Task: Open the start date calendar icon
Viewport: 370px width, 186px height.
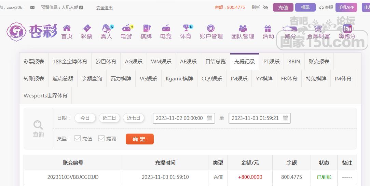Action: click(x=209, y=118)
